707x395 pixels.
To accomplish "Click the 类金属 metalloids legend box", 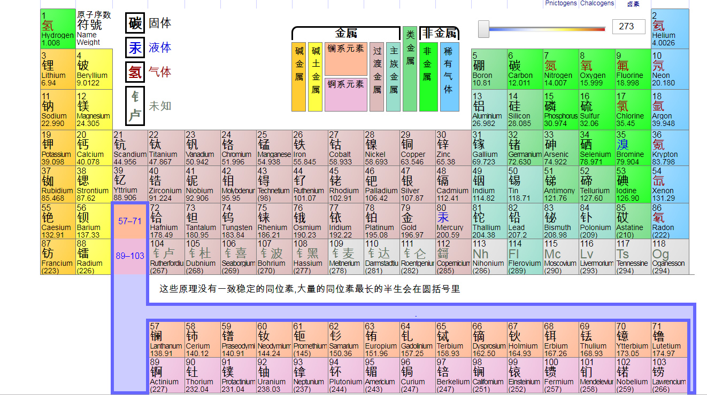I will pyautogui.click(x=410, y=69).
